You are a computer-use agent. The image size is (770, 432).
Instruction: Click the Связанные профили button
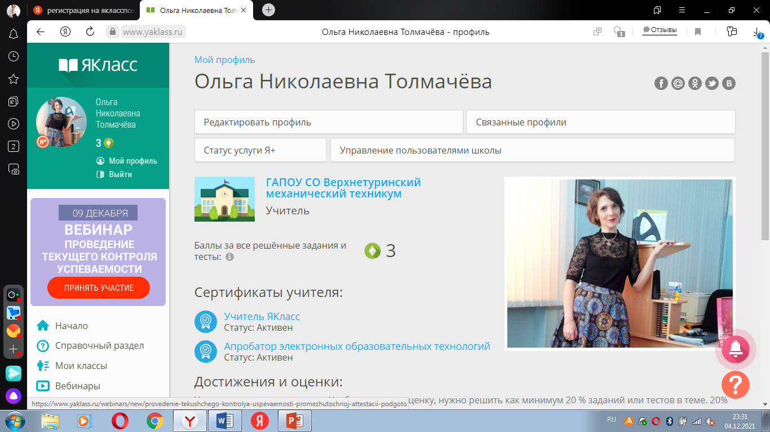(x=601, y=122)
